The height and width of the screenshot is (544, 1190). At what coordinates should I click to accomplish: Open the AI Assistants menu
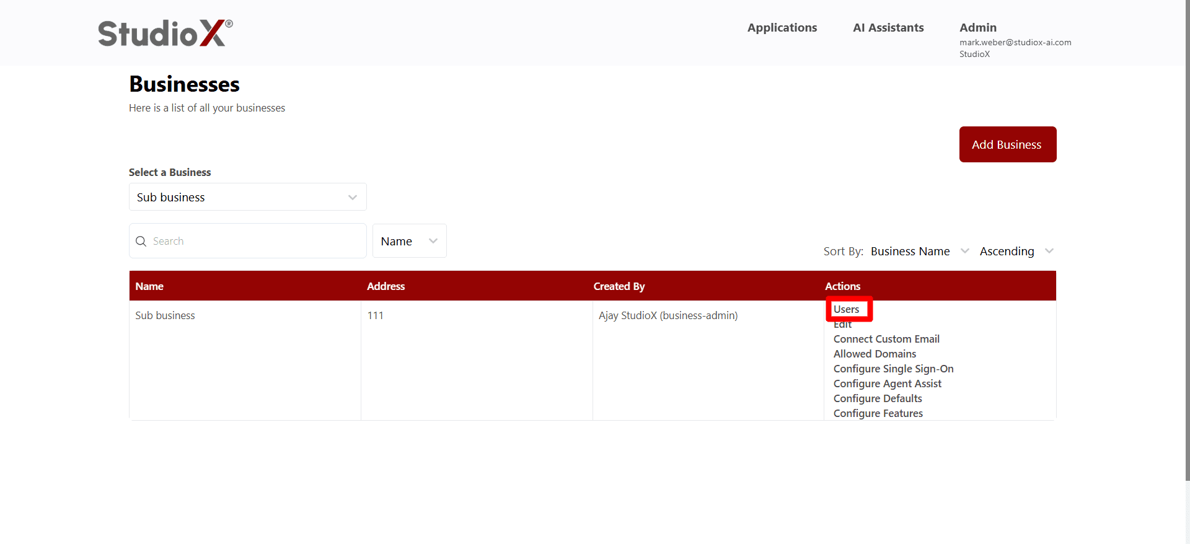click(888, 28)
